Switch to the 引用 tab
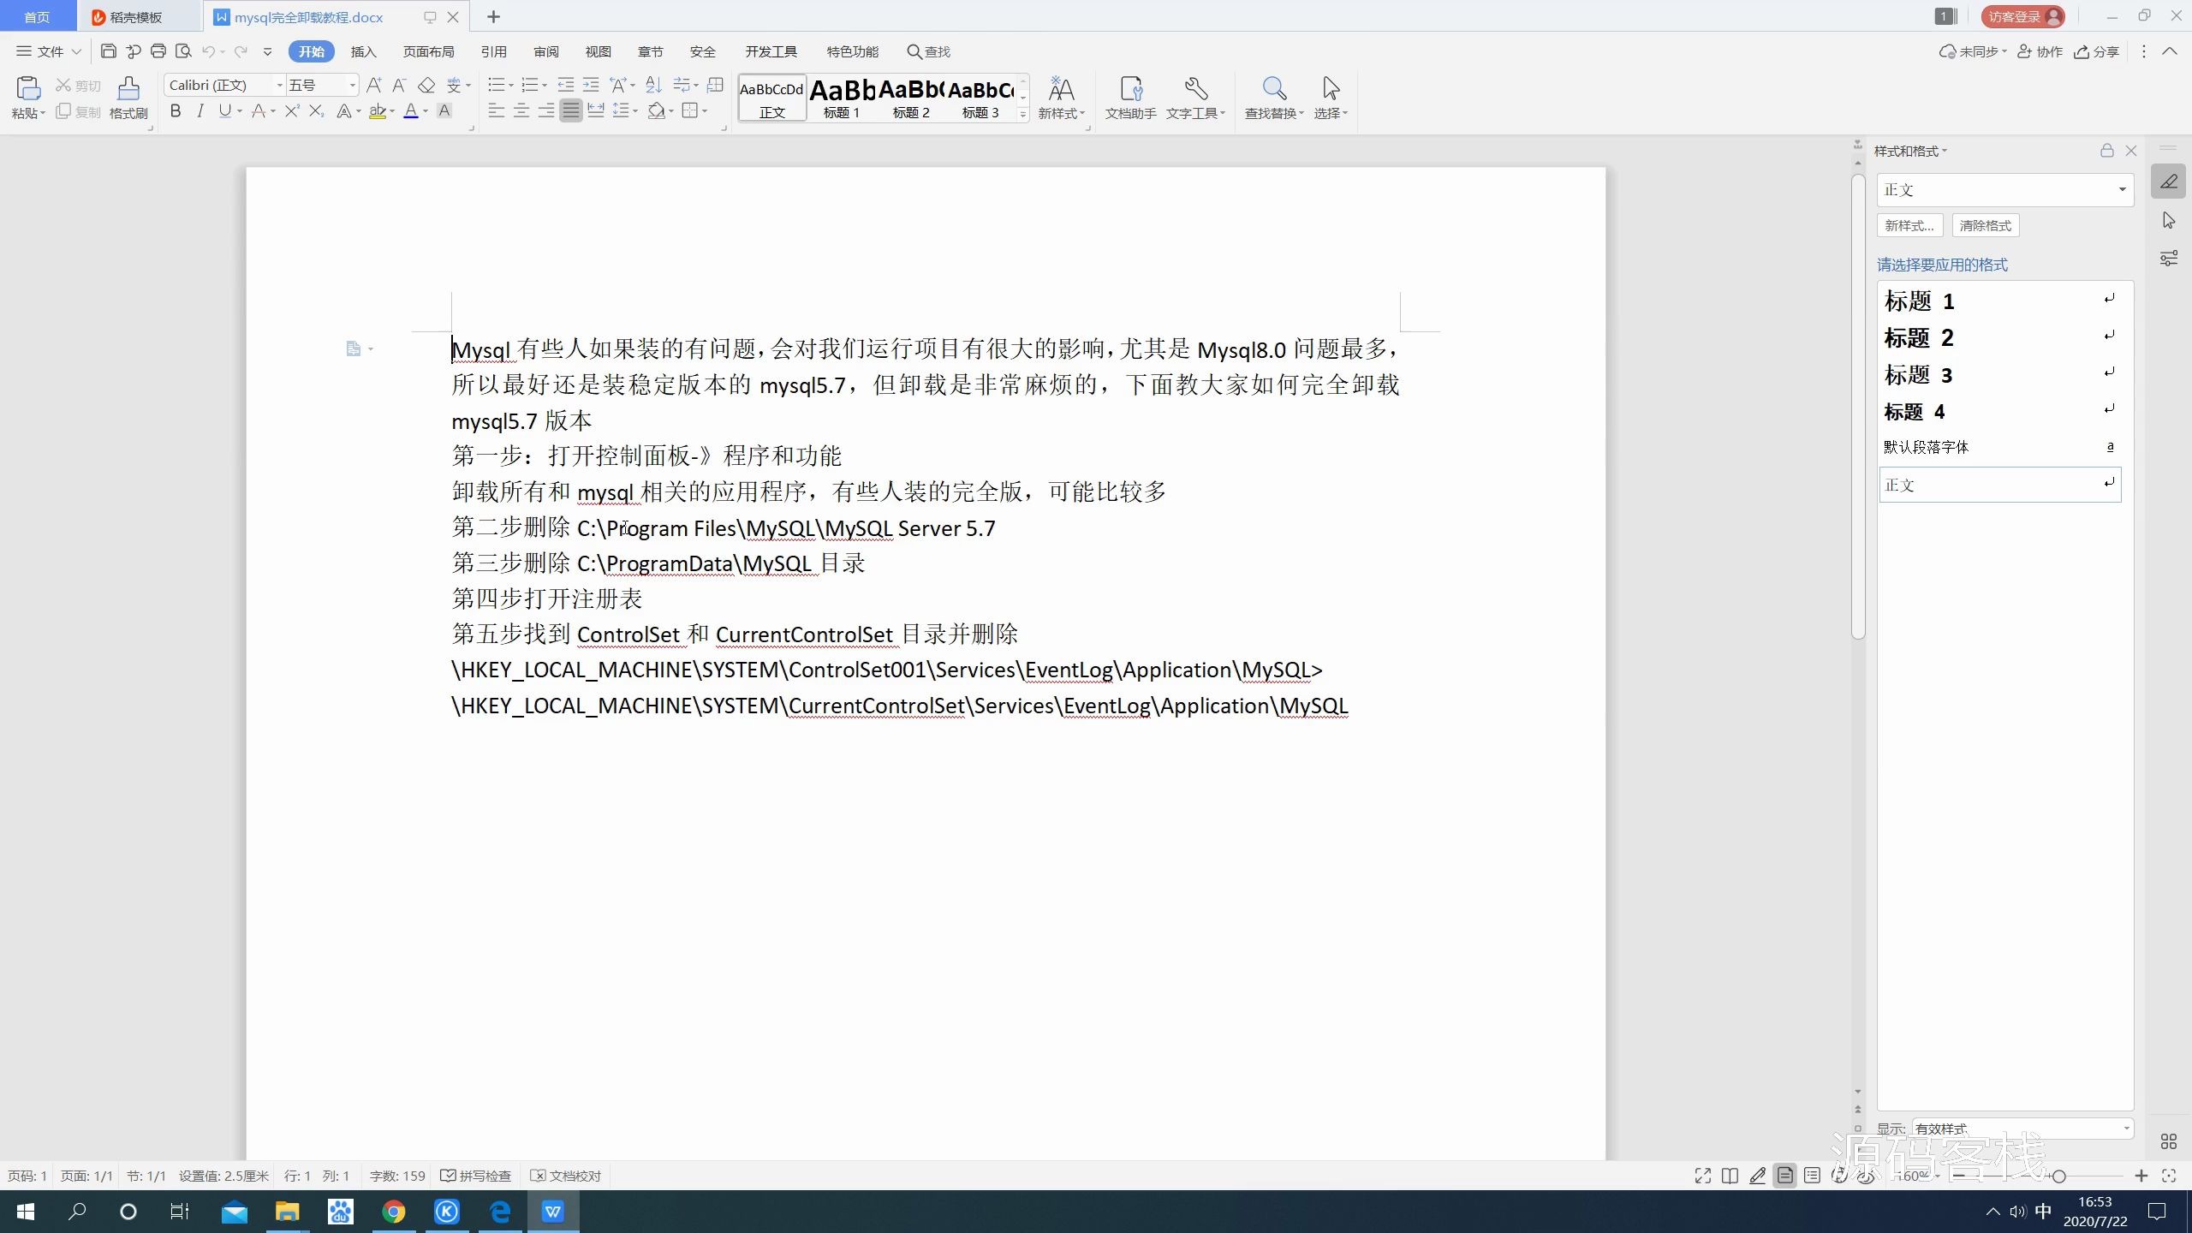 point(493,51)
